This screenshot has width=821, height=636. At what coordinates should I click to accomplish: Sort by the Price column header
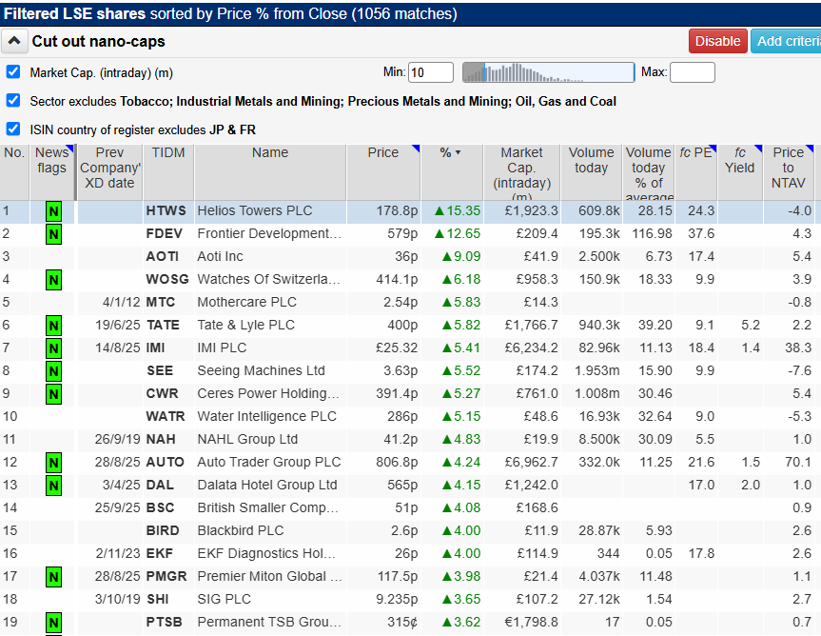(x=382, y=171)
